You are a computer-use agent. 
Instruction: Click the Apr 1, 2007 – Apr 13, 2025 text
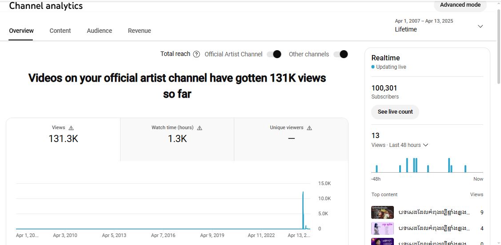(424, 21)
